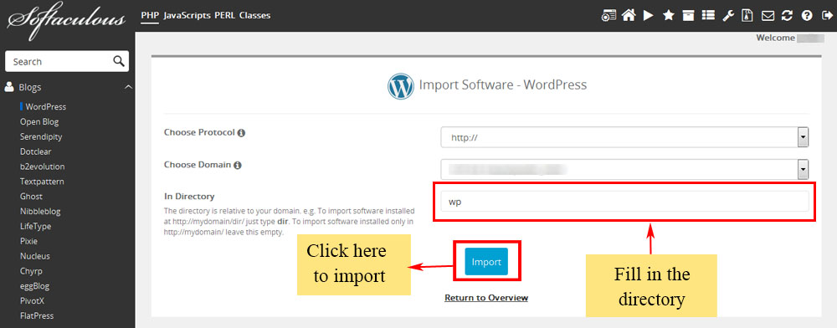Open the task list icon
Screen dimensions: 837x328
tap(708, 15)
